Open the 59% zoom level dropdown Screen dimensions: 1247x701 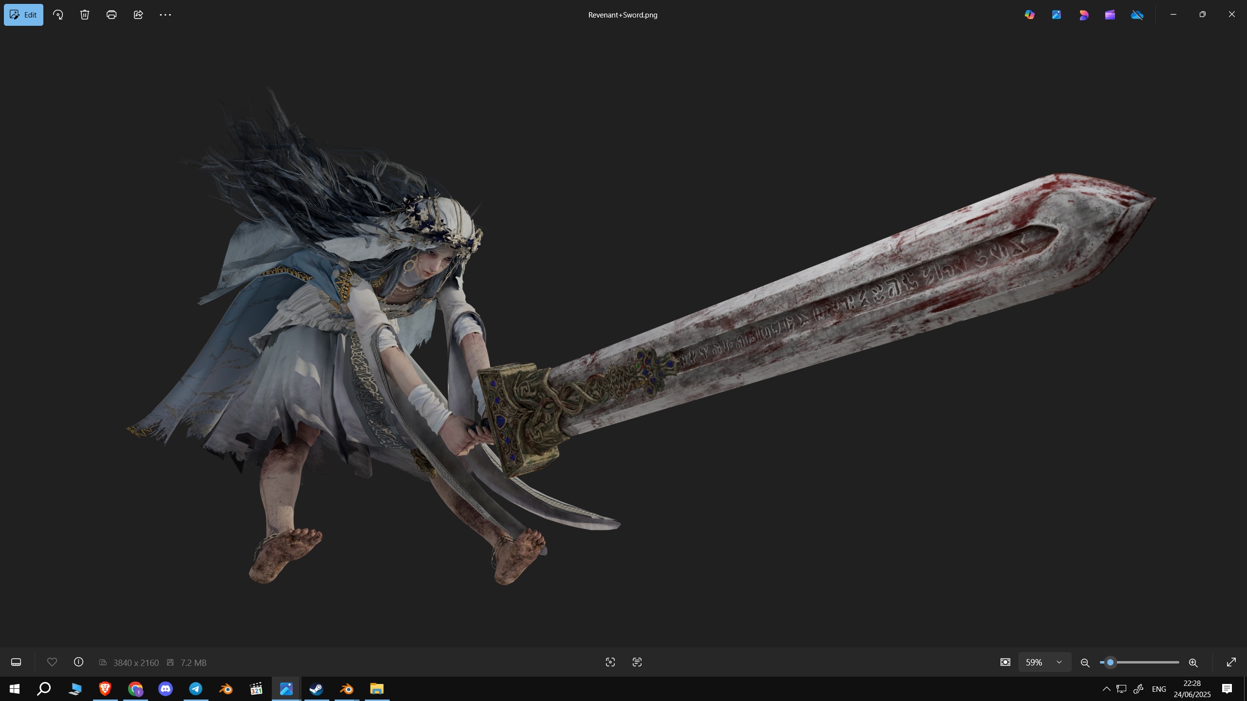1045,662
